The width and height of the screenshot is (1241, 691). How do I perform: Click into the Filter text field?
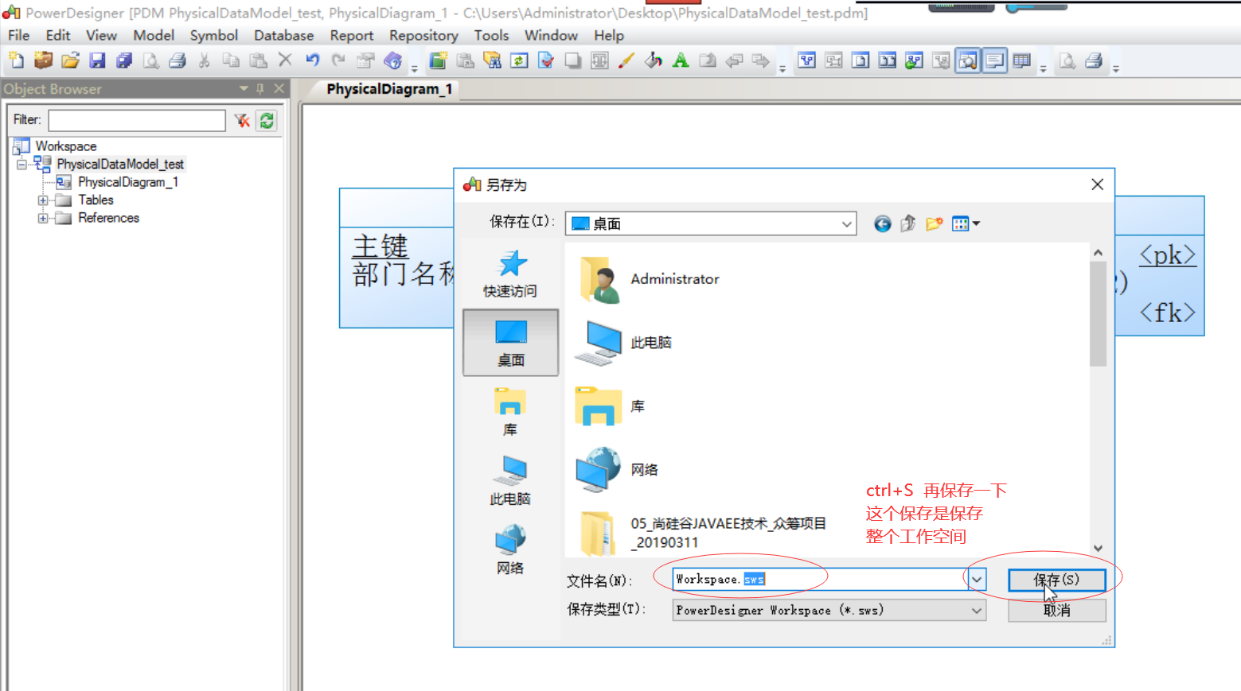(137, 120)
